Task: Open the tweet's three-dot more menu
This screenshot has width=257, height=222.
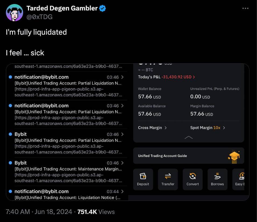Action: 245,8
